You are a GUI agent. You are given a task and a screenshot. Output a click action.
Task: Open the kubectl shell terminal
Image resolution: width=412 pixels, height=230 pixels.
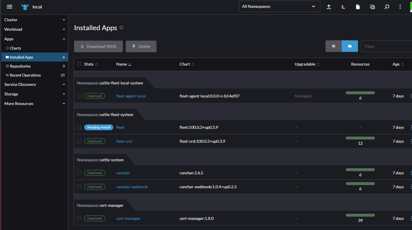pyautogui.click(x=343, y=6)
